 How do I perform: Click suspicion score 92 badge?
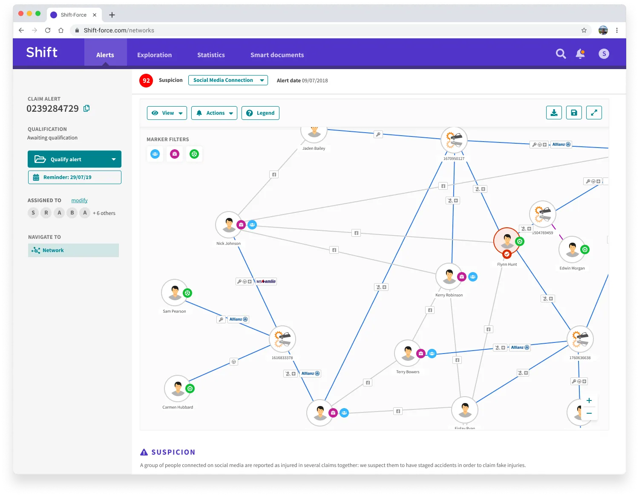pyautogui.click(x=146, y=80)
